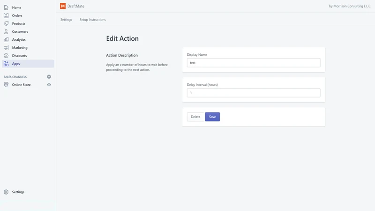Click the Save button
Image resolution: width=375 pixels, height=211 pixels.
coord(212,117)
